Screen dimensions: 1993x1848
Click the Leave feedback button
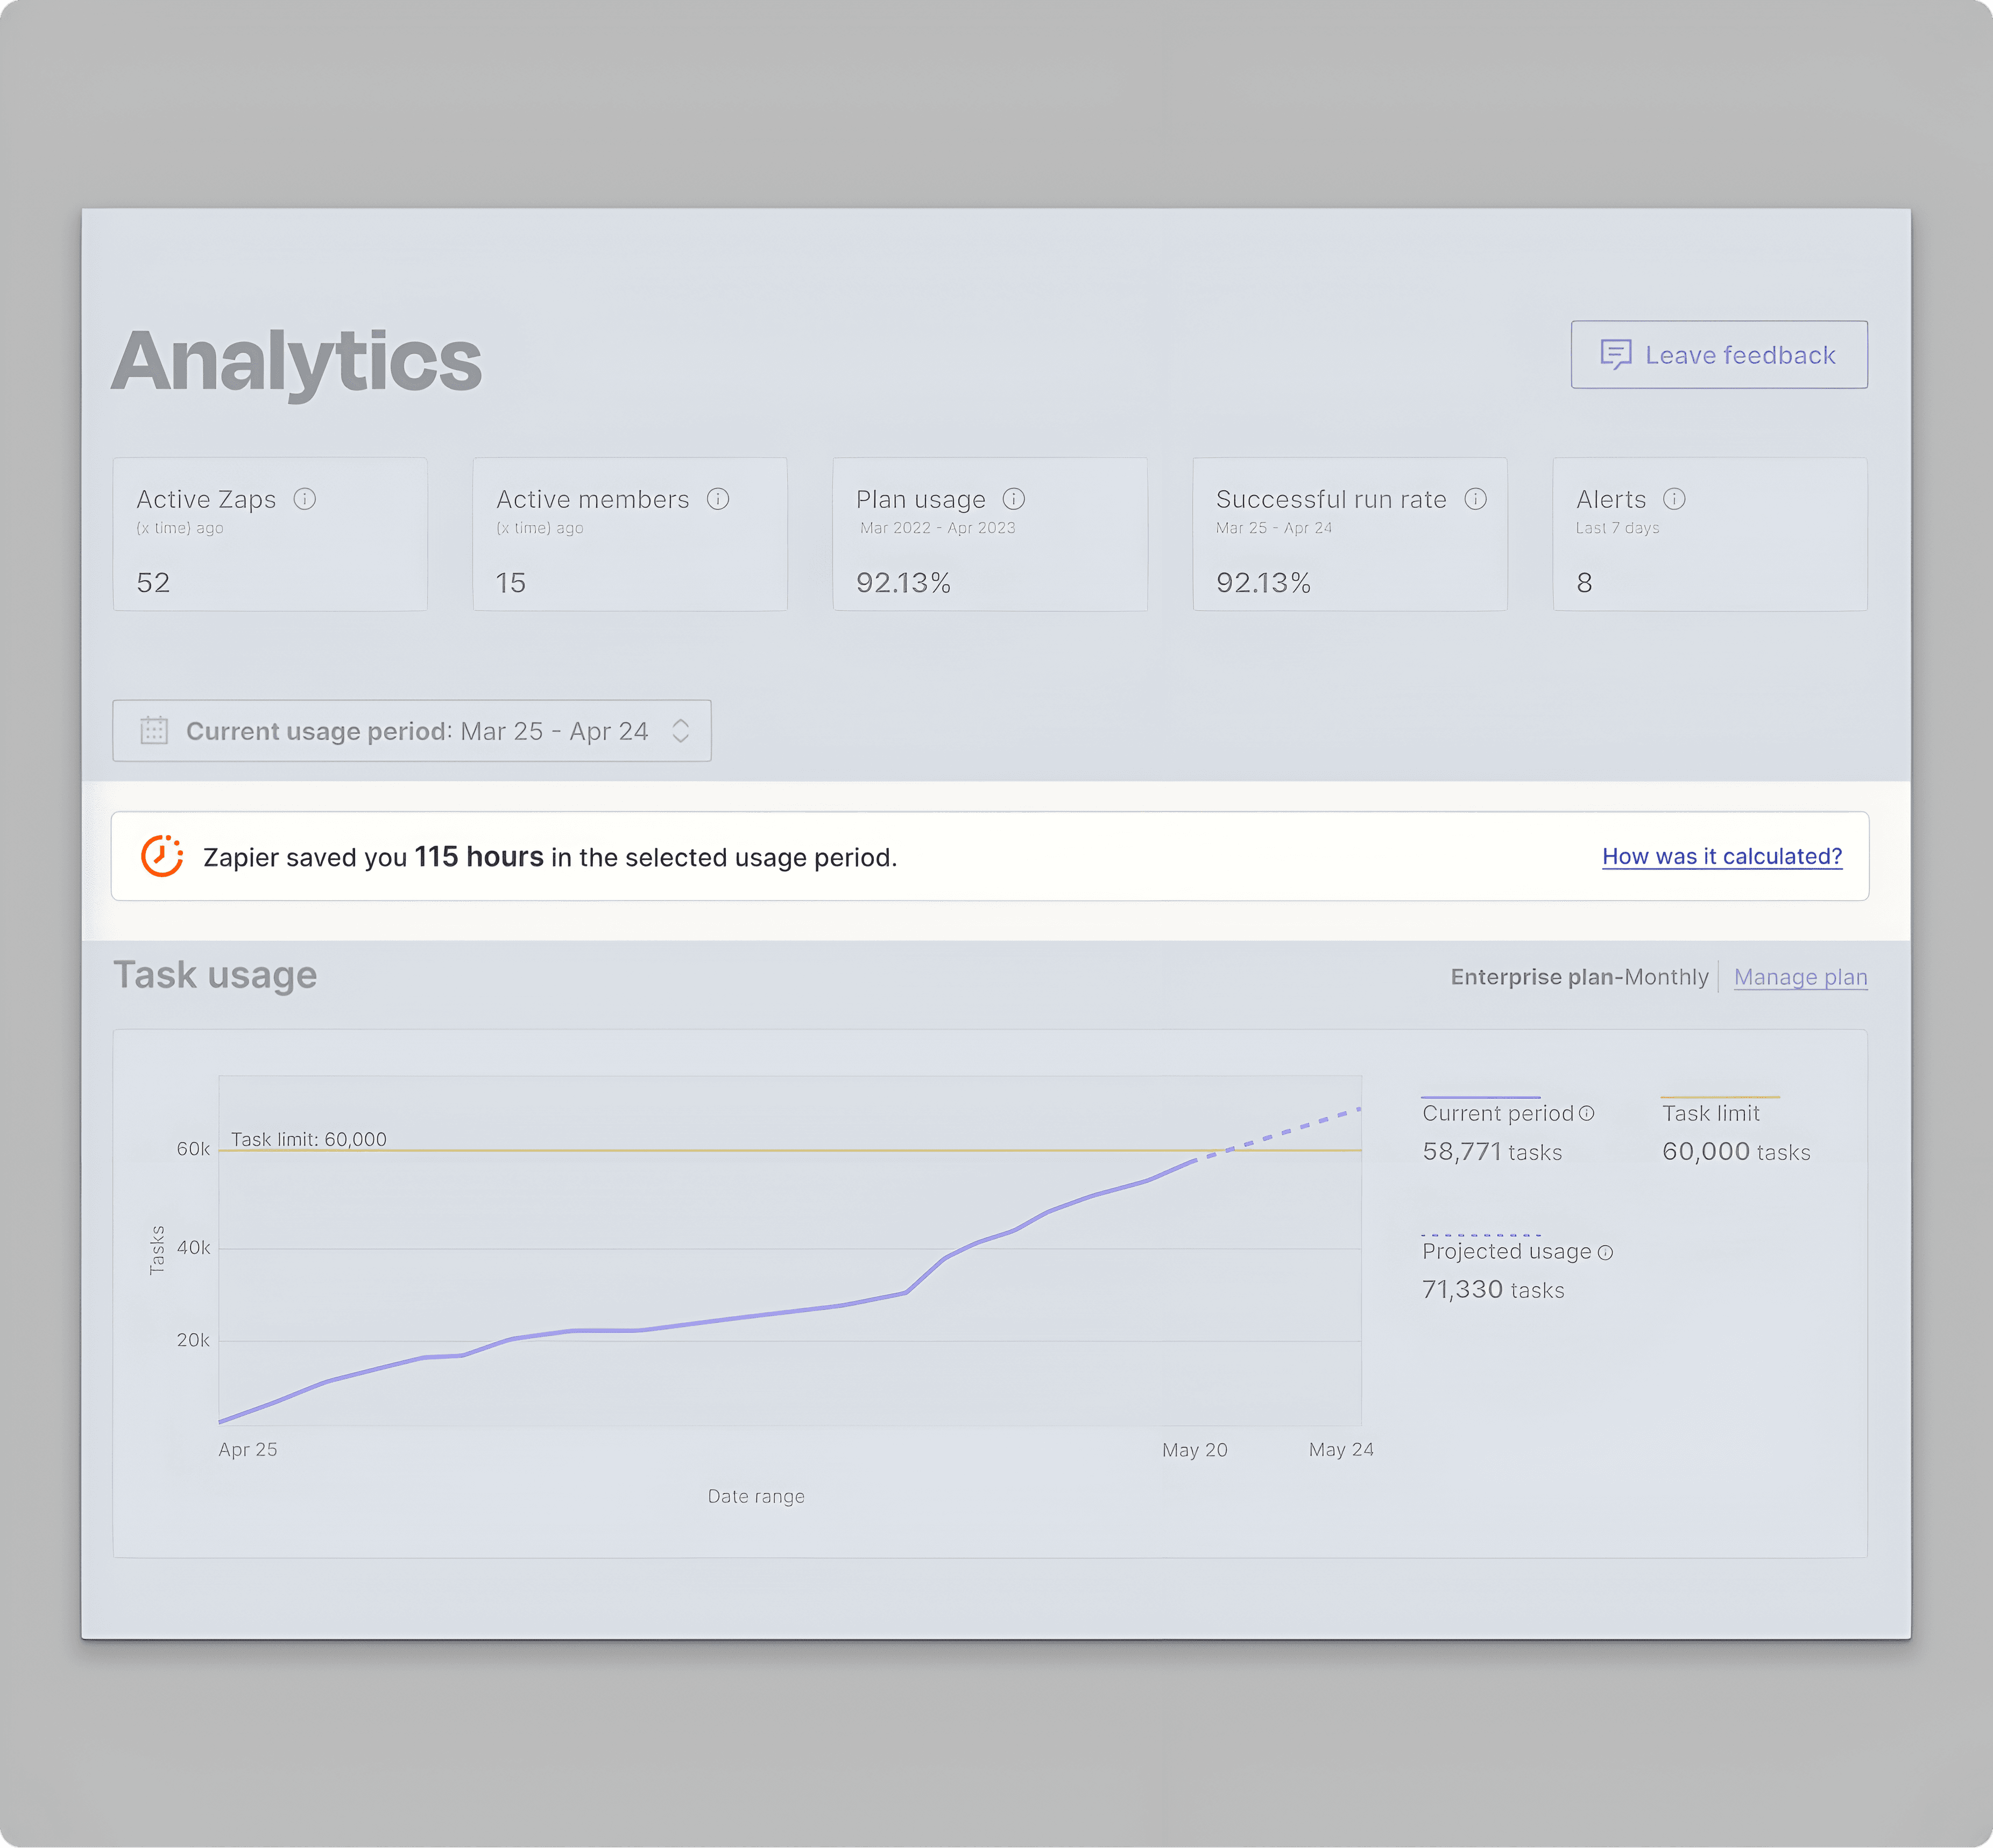[x=1719, y=355]
